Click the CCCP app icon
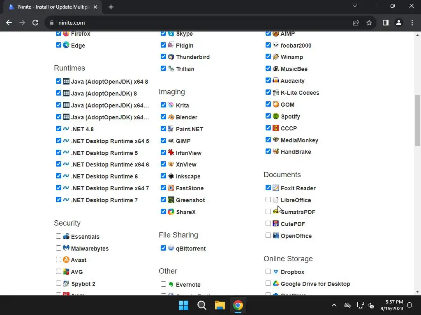The width and height of the screenshot is (421, 315). click(276, 128)
